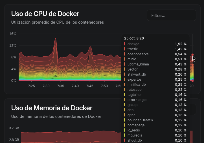Viewport: 204px width, 143px height.
Task: Click the 7:30 time label on the axis
Action: 46,86
